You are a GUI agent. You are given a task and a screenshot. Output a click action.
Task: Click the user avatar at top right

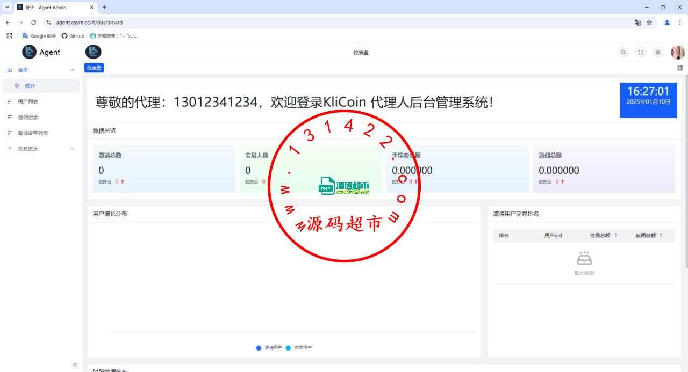(x=678, y=52)
